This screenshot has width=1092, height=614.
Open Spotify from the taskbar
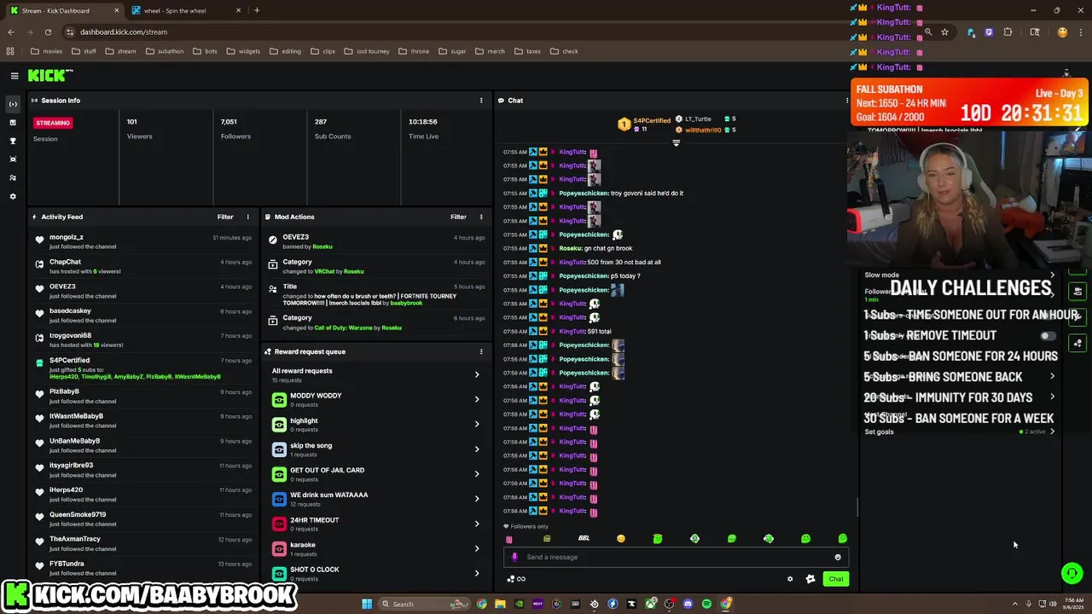706,604
